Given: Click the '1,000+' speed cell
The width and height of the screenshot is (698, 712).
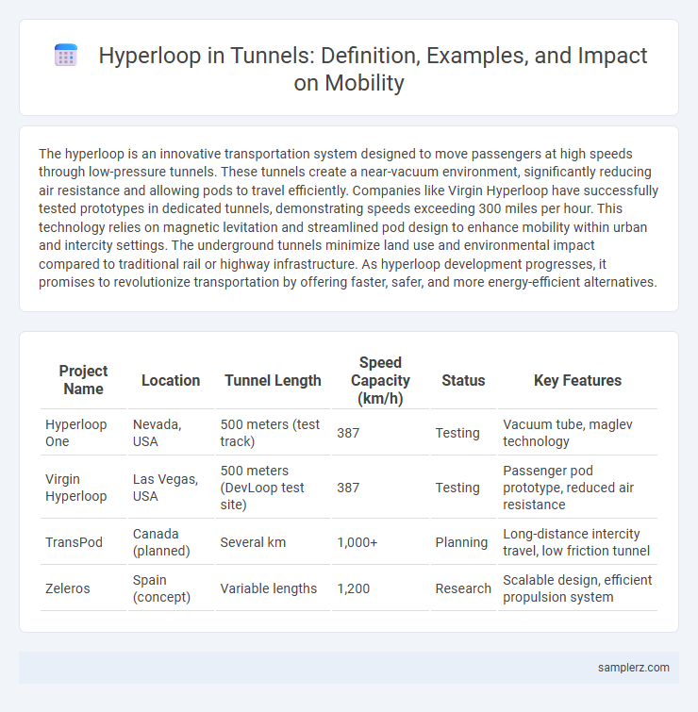Looking at the screenshot, I should coord(380,541).
